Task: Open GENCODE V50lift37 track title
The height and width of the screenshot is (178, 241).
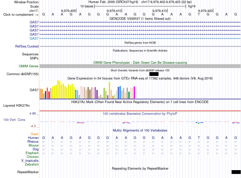Action: coord(140,19)
